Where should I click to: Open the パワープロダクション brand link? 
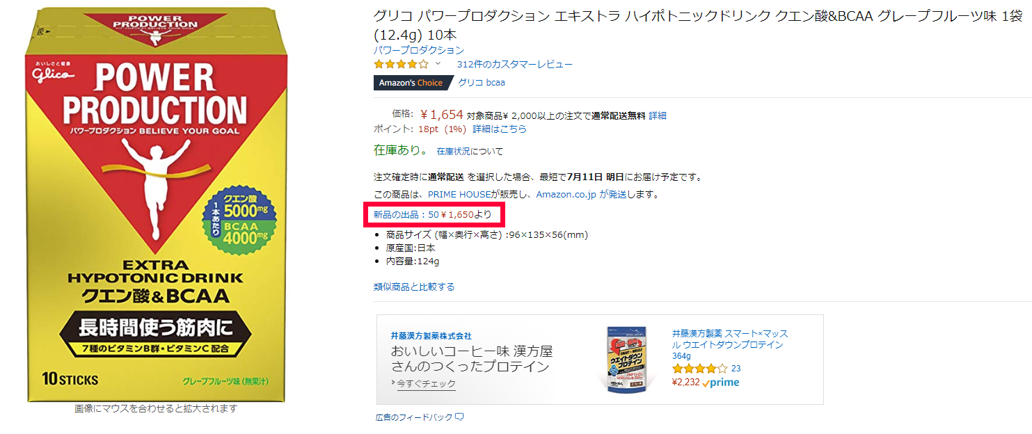click(418, 50)
